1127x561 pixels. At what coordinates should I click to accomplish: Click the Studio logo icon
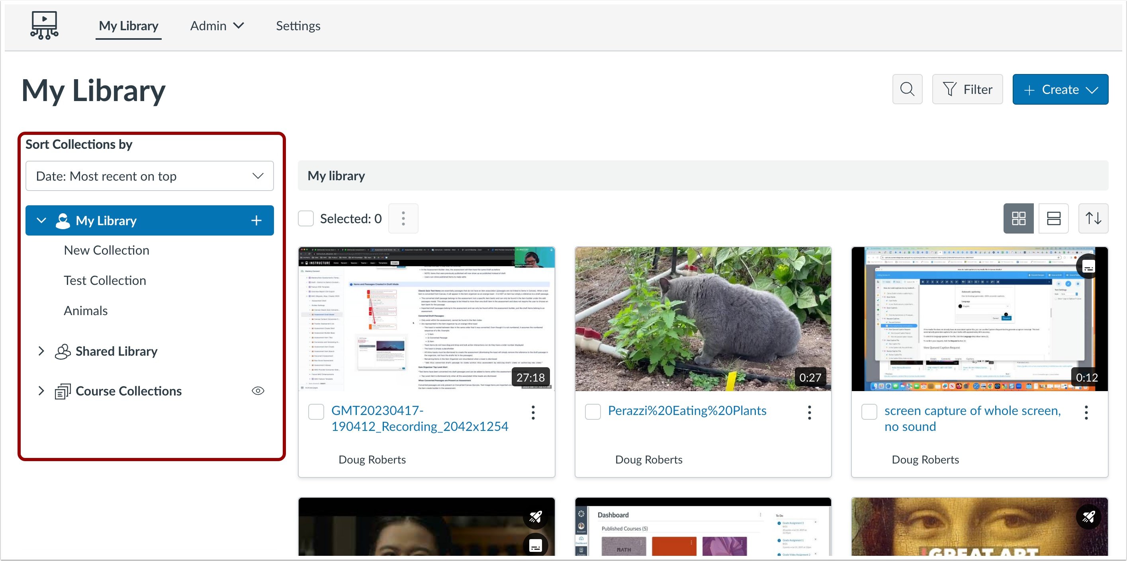(x=44, y=25)
